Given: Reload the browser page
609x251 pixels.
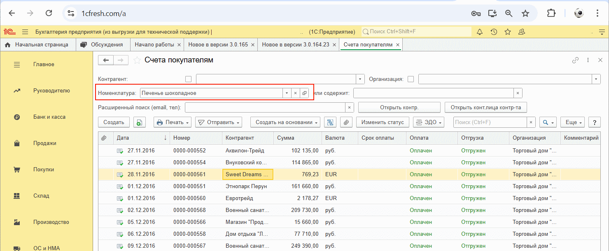Looking at the screenshot, I should (x=49, y=14).
